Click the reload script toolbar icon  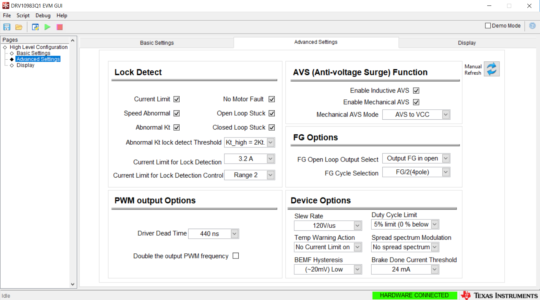point(35,27)
